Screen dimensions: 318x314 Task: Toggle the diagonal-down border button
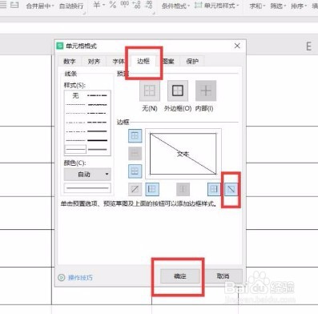pyautogui.click(x=231, y=189)
